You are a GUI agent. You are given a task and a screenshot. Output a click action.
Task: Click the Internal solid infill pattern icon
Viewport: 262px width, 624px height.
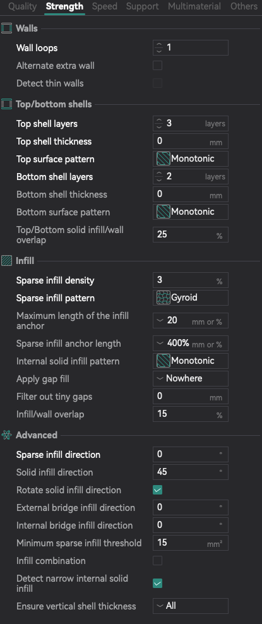coord(164,361)
